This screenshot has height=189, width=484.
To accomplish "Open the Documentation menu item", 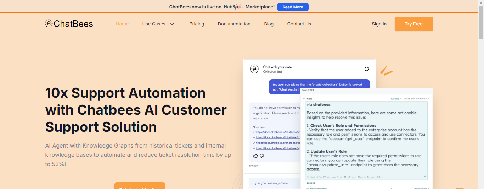I will click(x=234, y=24).
